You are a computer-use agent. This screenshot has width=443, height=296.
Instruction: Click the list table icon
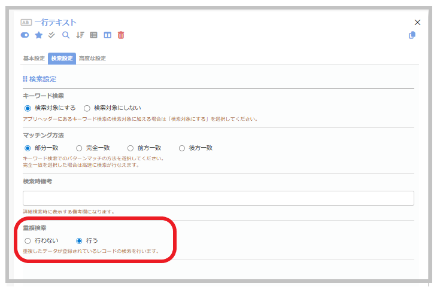click(x=93, y=35)
